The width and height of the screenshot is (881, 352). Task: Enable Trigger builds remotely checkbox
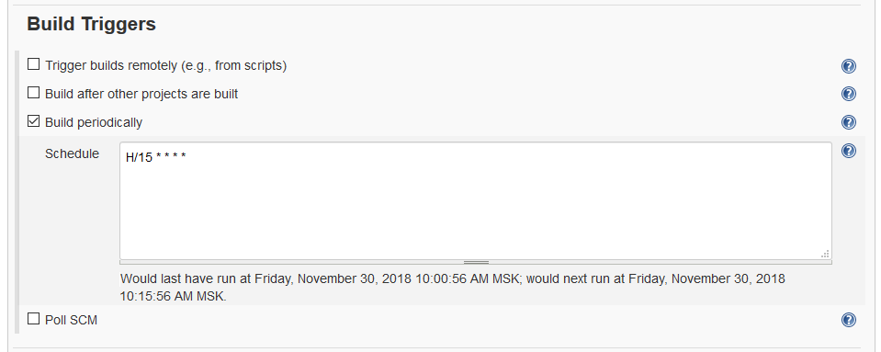[34, 64]
